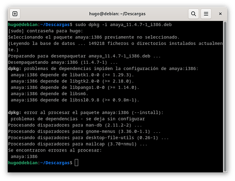This screenshot has height=181, width=235.
Task: Click the libatk1.0-0 dependency line
Action: click(x=72, y=75)
